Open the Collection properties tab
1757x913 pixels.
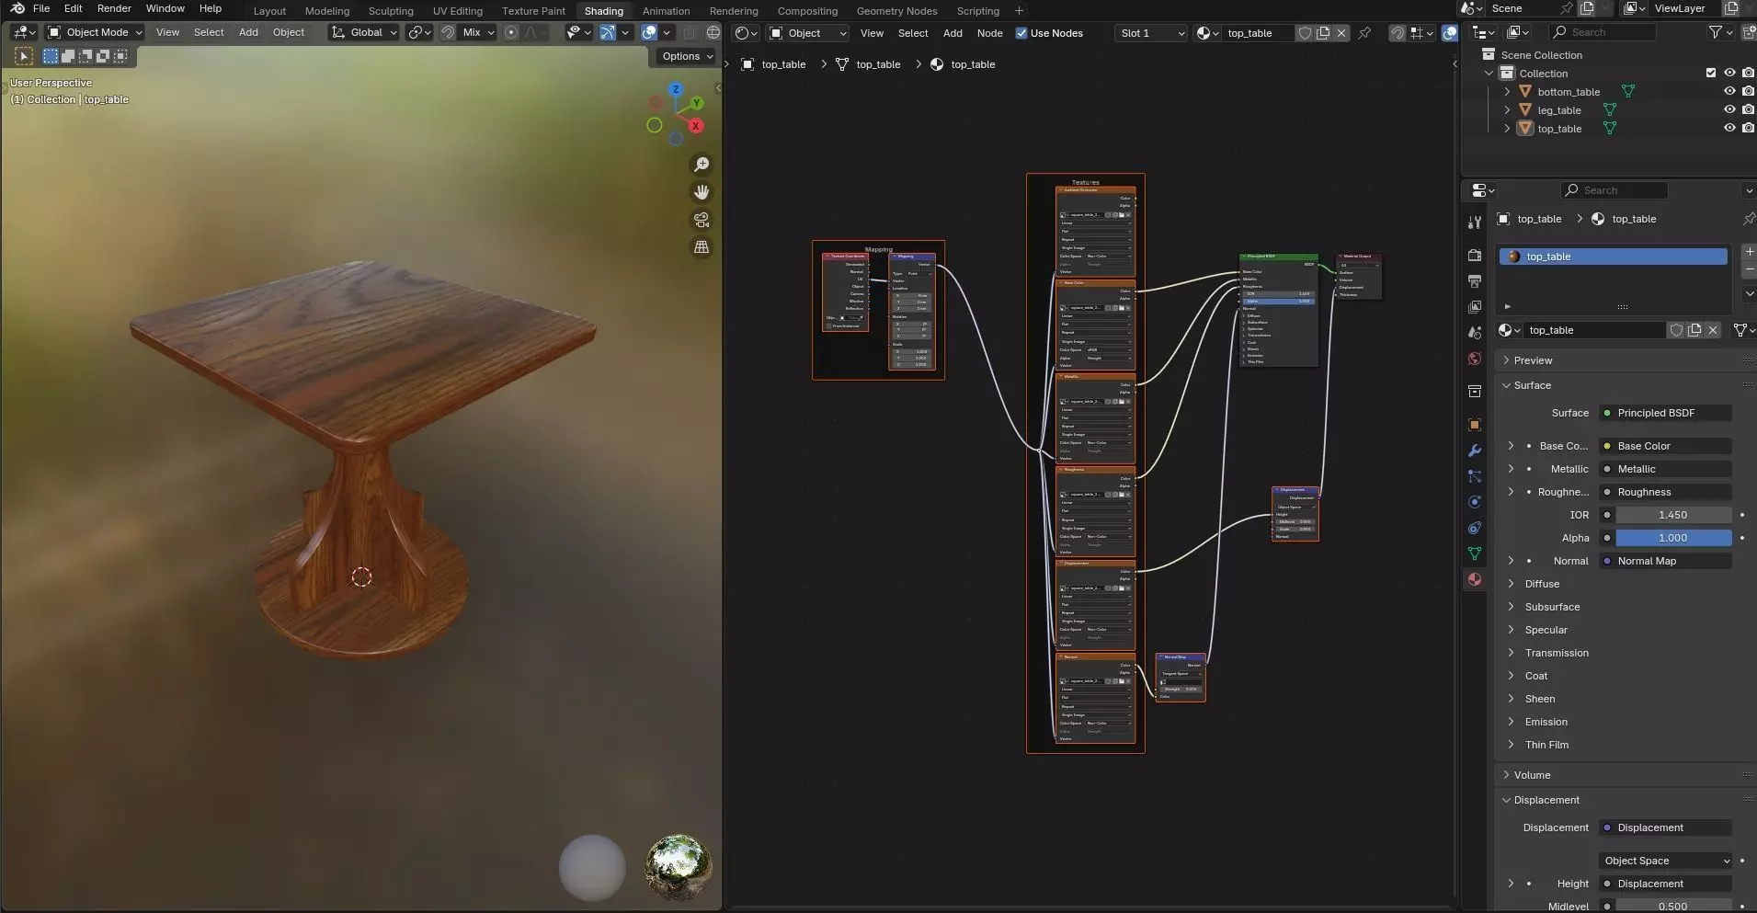coord(1475,392)
